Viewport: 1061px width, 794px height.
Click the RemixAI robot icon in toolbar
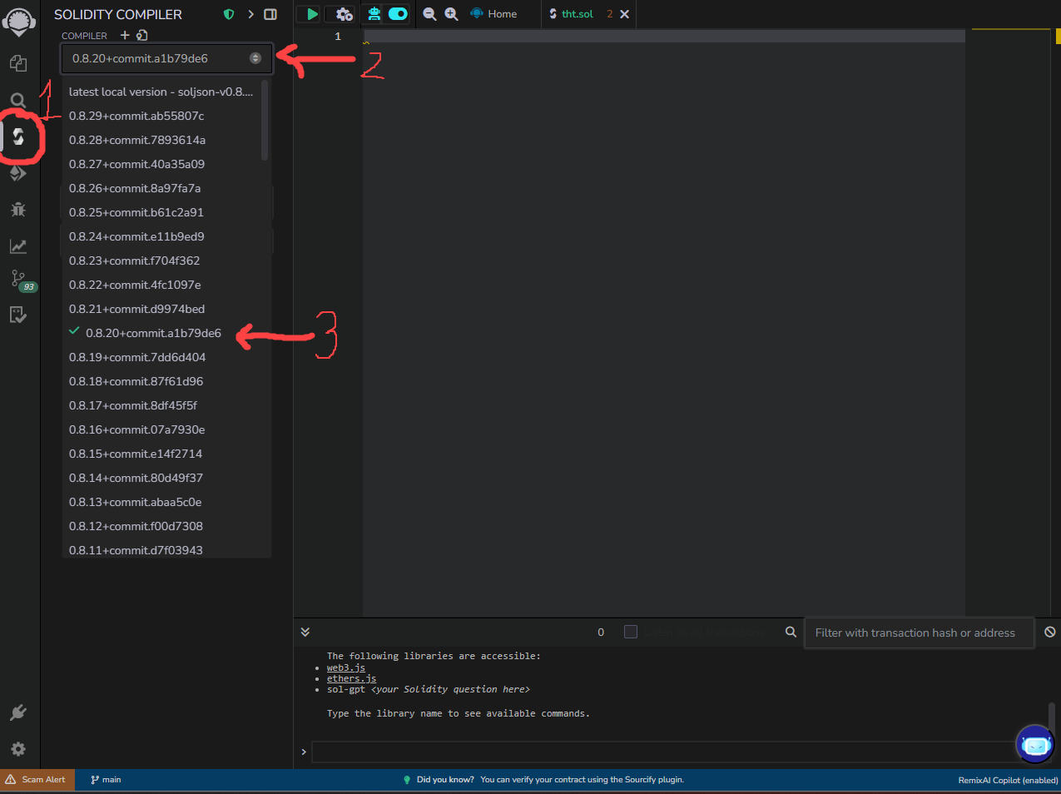[374, 13]
